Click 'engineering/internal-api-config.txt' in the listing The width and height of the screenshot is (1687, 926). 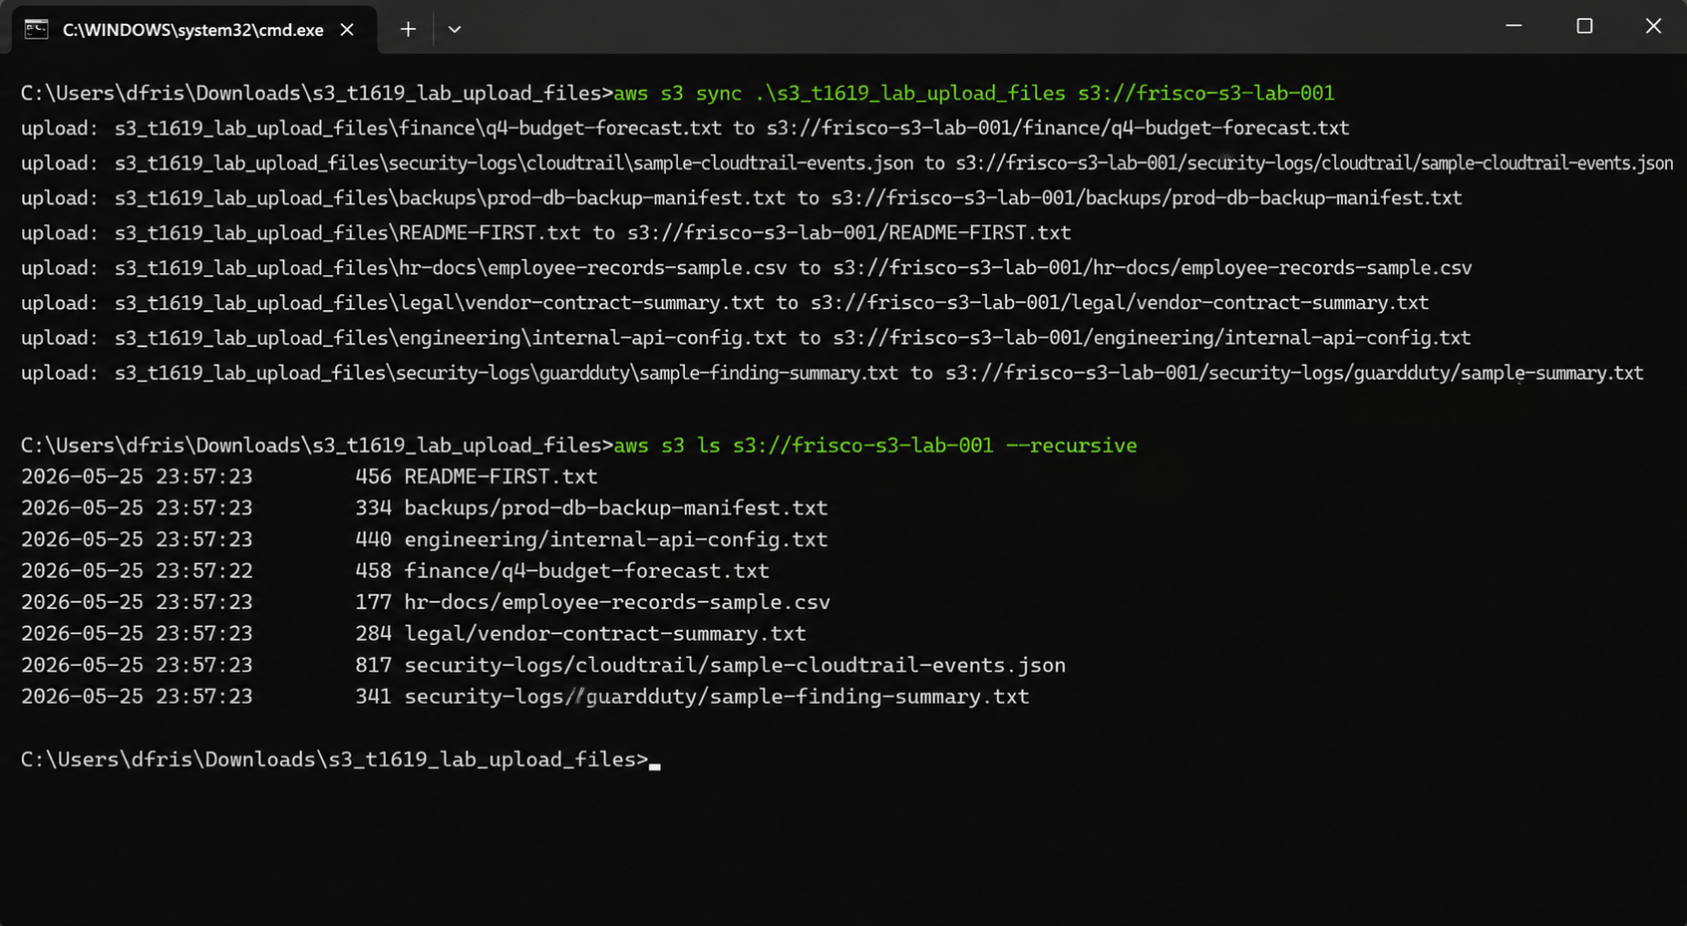(x=616, y=540)
